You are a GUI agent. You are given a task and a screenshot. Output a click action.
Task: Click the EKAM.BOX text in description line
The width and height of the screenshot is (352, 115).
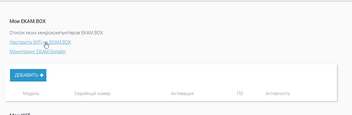click(92, 33)
